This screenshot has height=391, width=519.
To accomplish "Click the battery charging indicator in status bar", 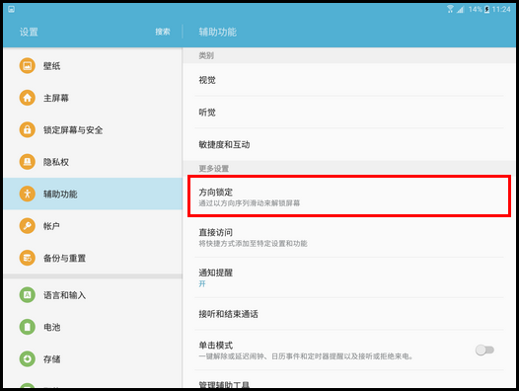I will click(486, 9).
